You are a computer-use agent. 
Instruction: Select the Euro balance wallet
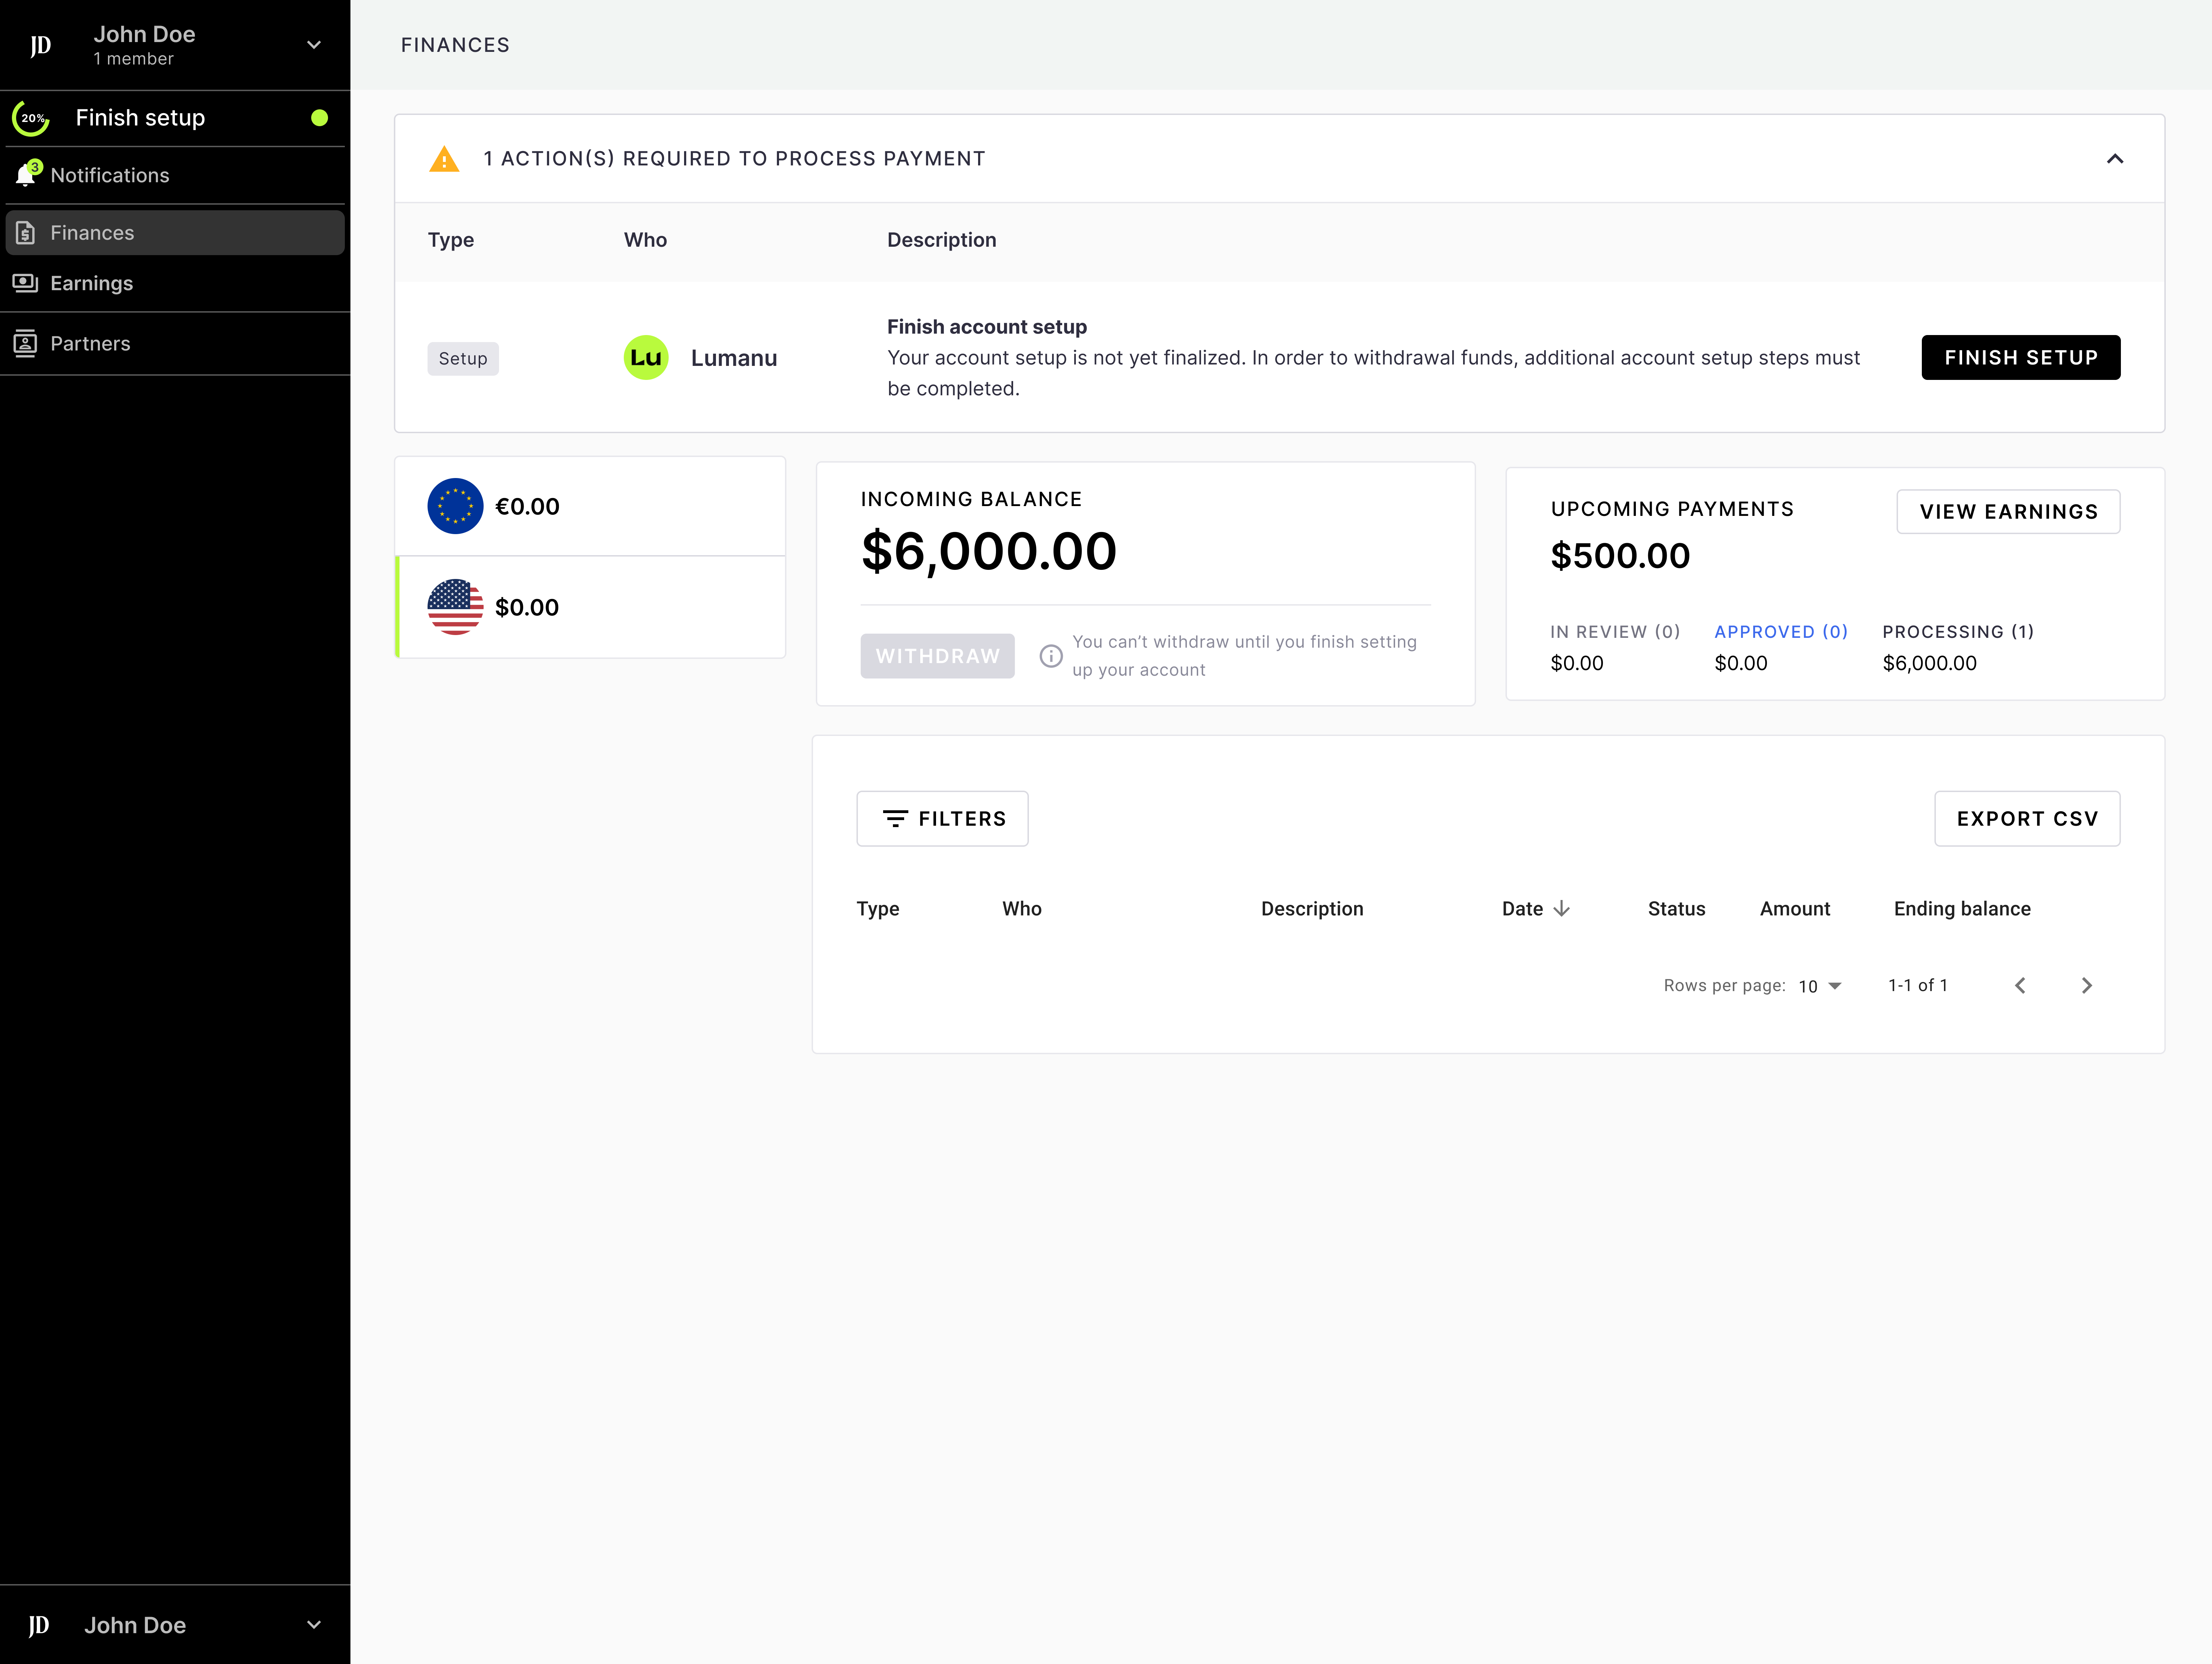tap(590, 506)
